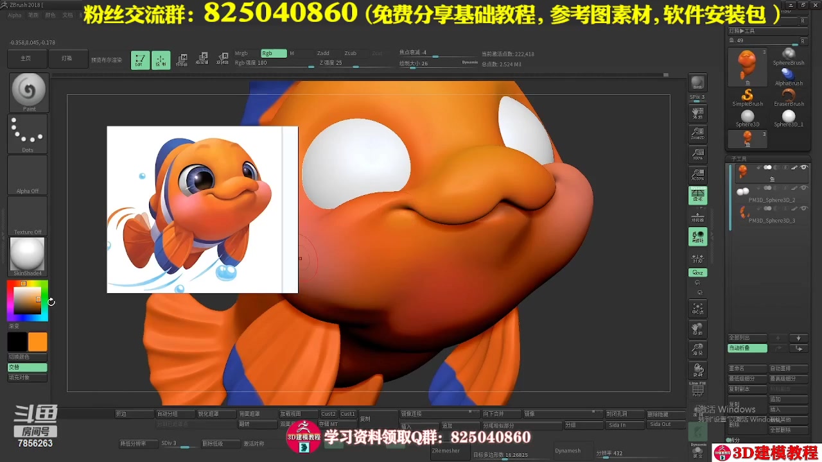This screenshot has width=822, height=462.
Task: Select the SphereBrush brush
Action: click(x=789, y=56)
